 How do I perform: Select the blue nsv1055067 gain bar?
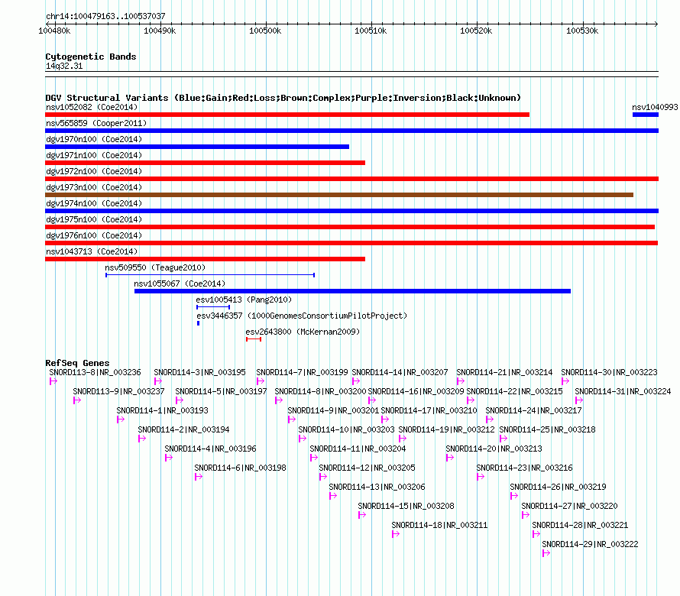[352, 291]
